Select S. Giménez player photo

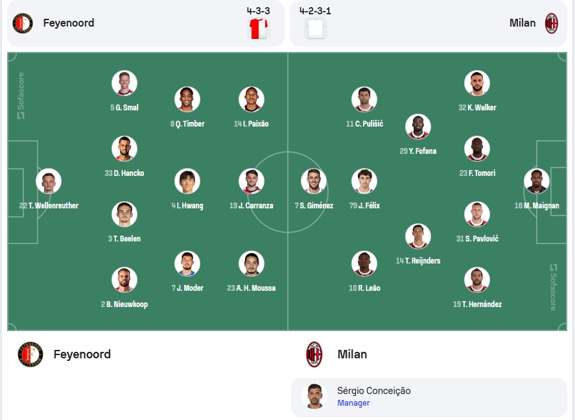(x=314, y=181)
